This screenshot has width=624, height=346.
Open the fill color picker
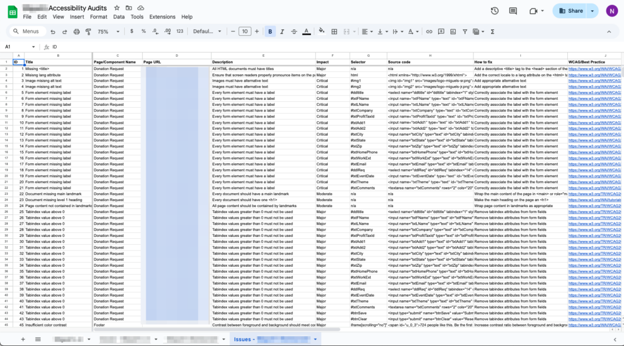[x=321, y=31]
